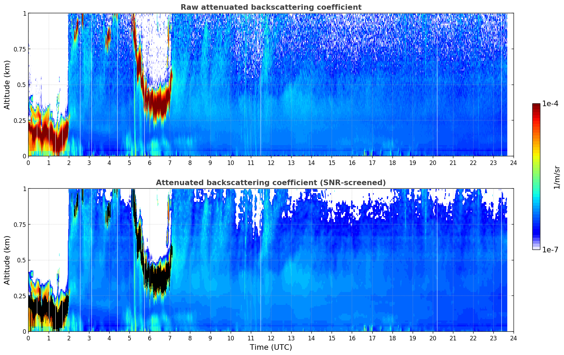Click the "18" hour tick below the raw plot
Viewport: 564px width, 355px height.
[392, 163]
